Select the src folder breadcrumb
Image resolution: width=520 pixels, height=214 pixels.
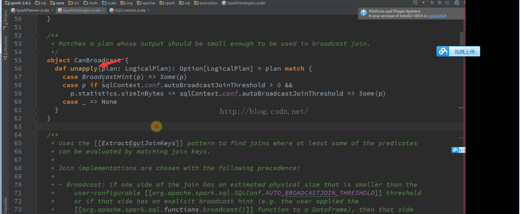click(73, 3)
